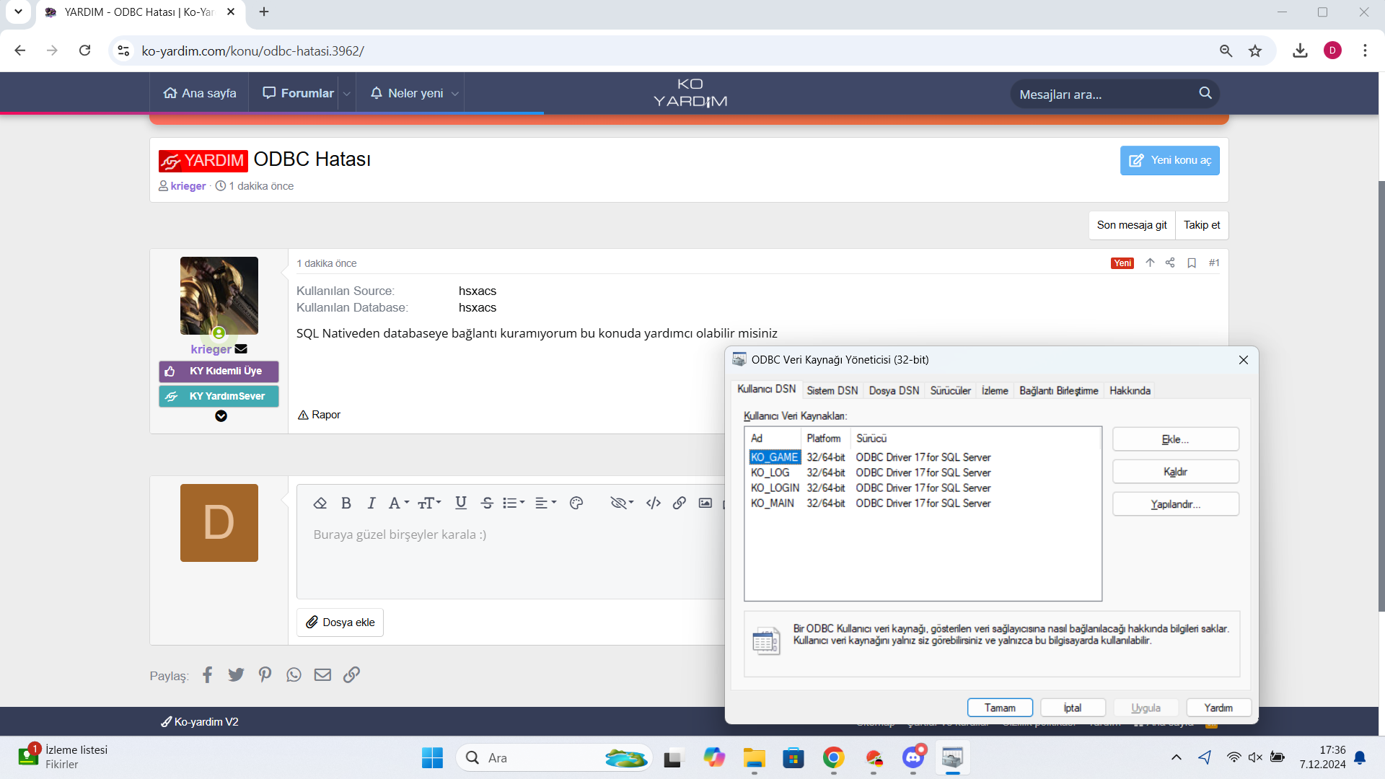This screenshot has width=1385, height=779.
Task: Toggle the spoiler visibility icon dropdown
Action: (x=622, y=503)
